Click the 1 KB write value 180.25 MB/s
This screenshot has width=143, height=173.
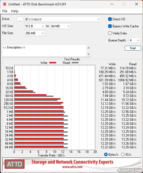(x=107, y=72)
